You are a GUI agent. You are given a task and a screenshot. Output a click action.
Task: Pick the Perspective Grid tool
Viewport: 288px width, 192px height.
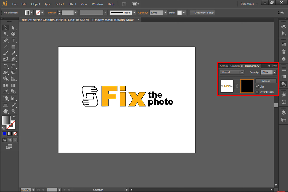pos(13,79)
